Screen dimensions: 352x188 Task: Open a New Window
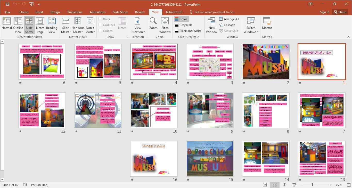(x=211, y=25)
